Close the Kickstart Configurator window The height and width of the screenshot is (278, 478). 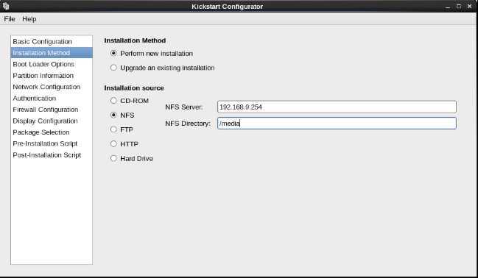click(x=469, y=7)
